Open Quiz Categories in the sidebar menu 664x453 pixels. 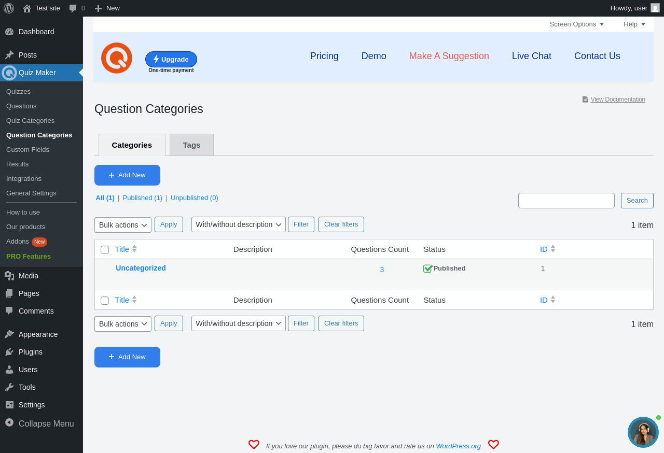pos(30,121)
